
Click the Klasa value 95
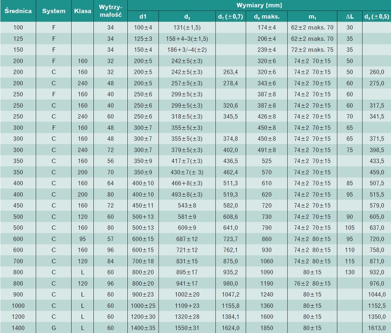click(x=83, y=239)
